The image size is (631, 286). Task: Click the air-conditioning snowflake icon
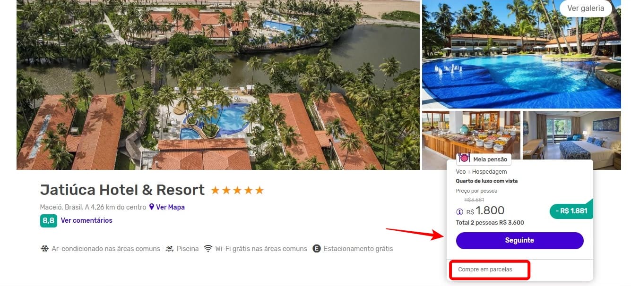point(44,249)
